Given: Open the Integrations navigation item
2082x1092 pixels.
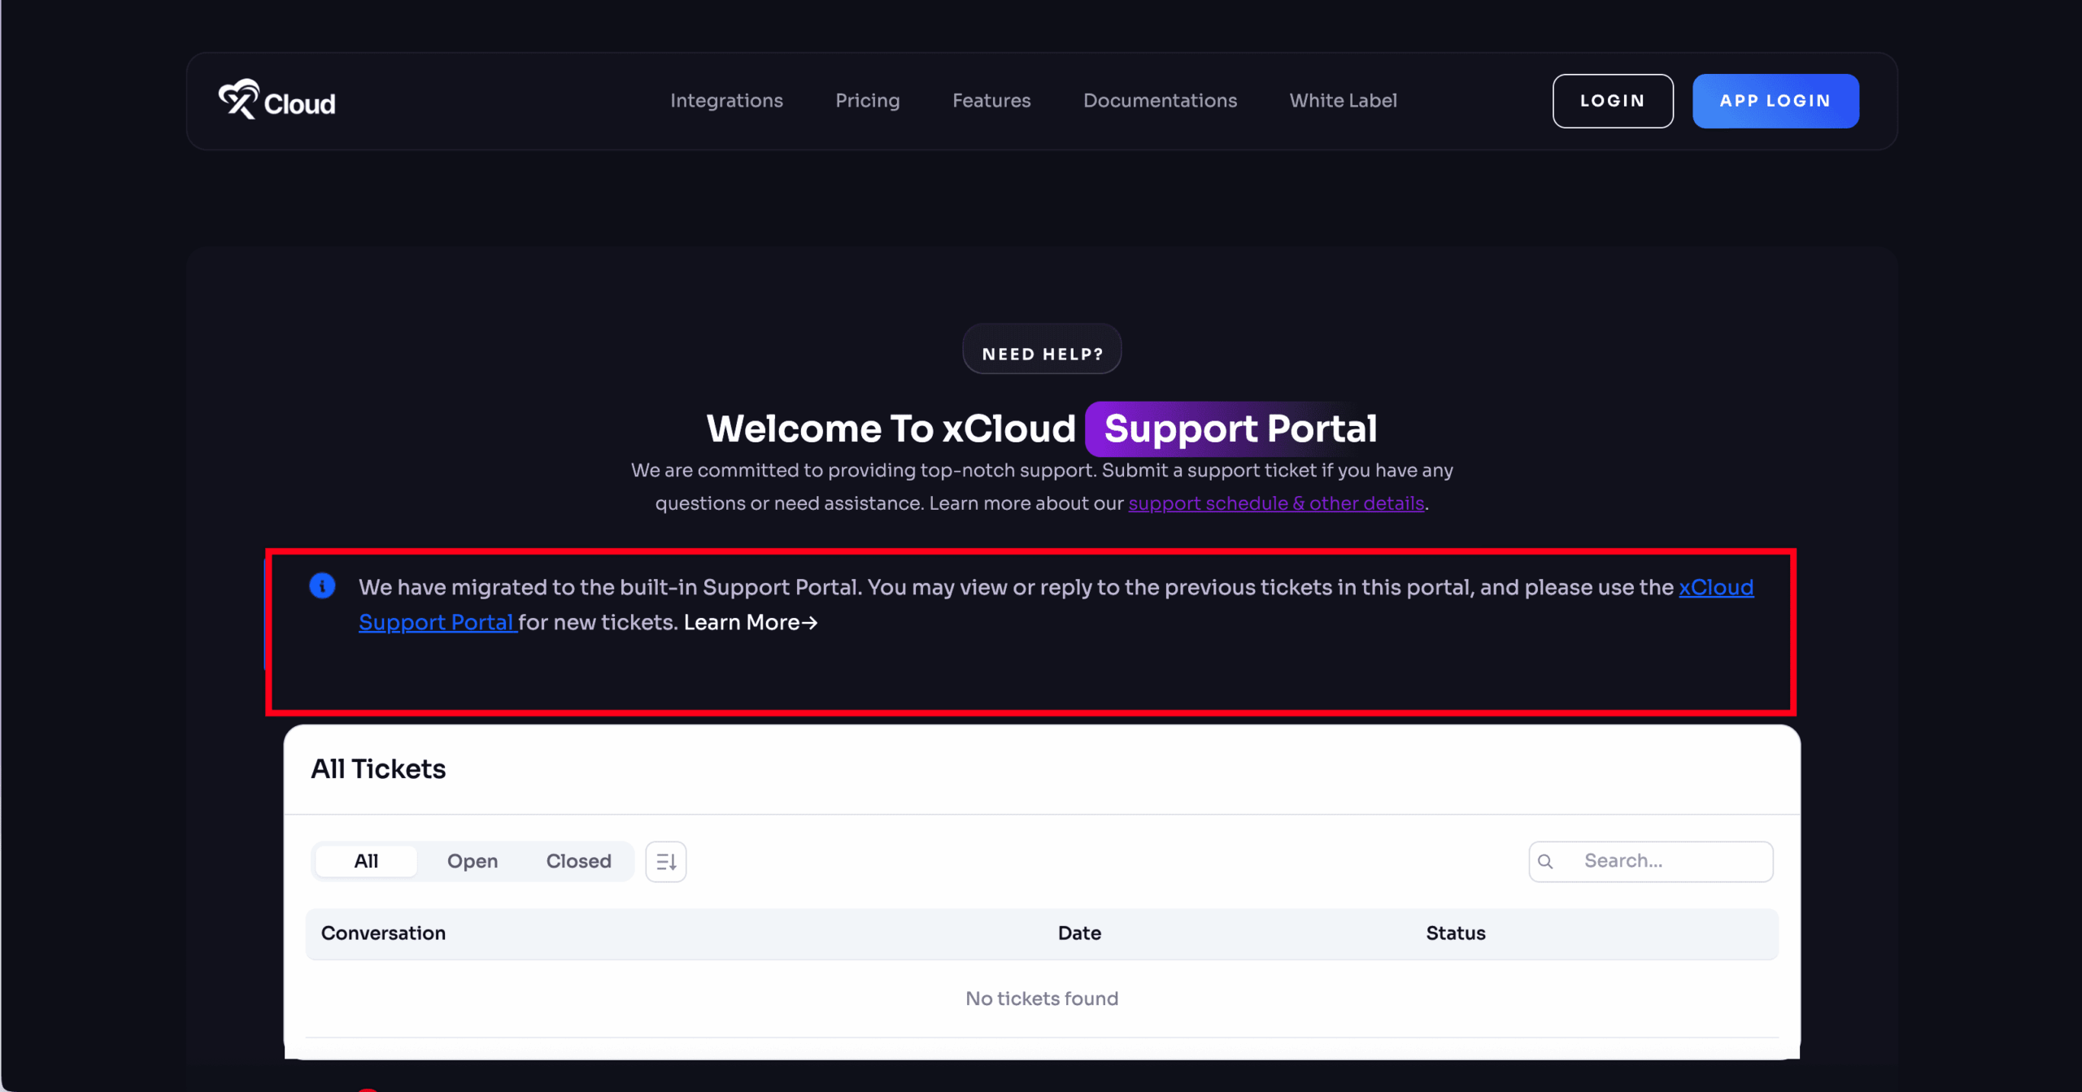Looking at the screenshot, I should (x=726, y=100).
